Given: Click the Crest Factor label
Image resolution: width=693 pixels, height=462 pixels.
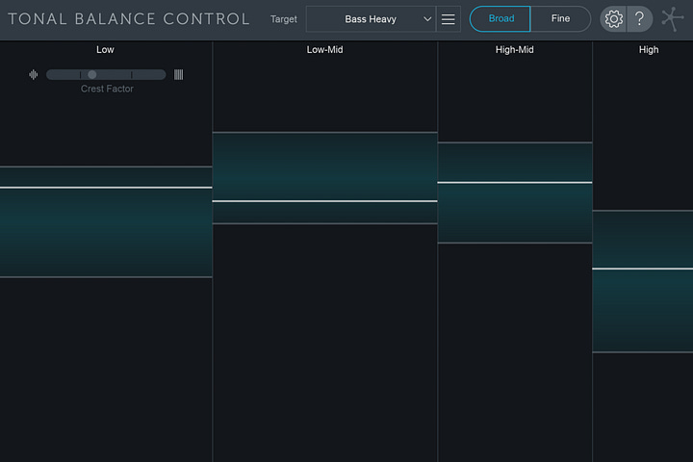Looking at the screenshot, I should (107, 89).
